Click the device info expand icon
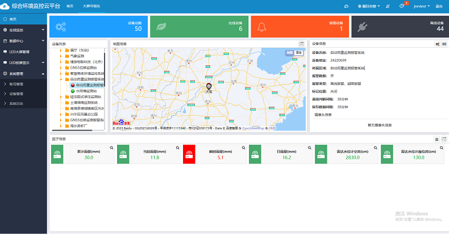The height and width of the screenshot is (244, 449). point(444,44)
